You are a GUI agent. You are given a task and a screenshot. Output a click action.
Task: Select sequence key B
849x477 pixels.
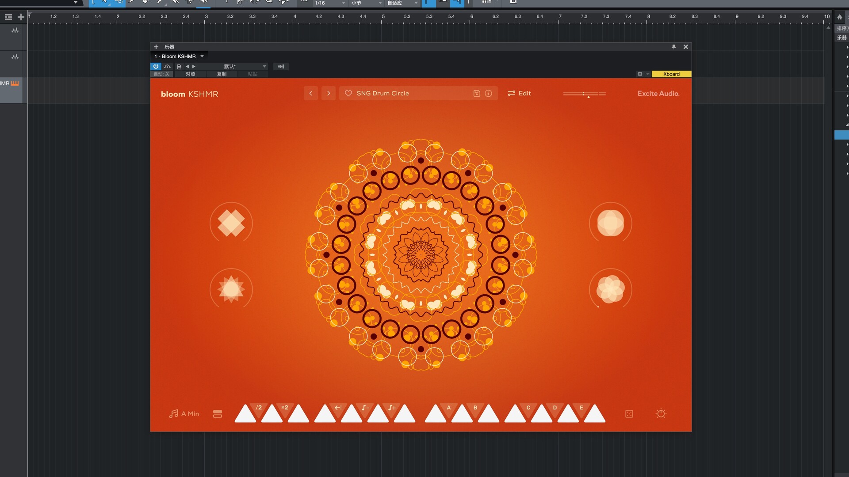tap(475, 408)
